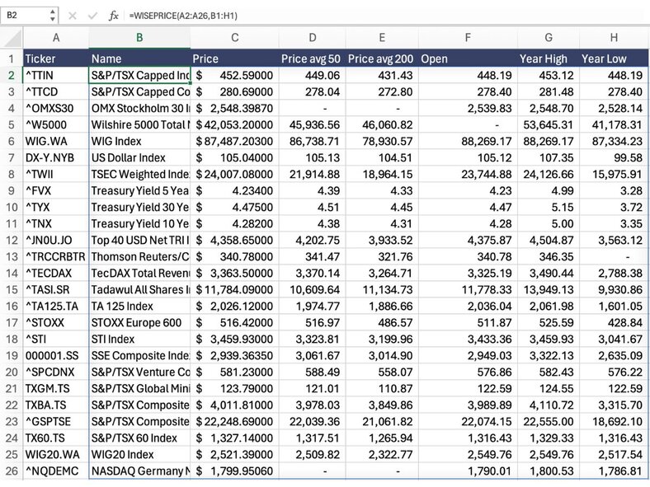This screenshot has width=650, height=487.
Task: Select column B header
Action: [x=139, y=38]
